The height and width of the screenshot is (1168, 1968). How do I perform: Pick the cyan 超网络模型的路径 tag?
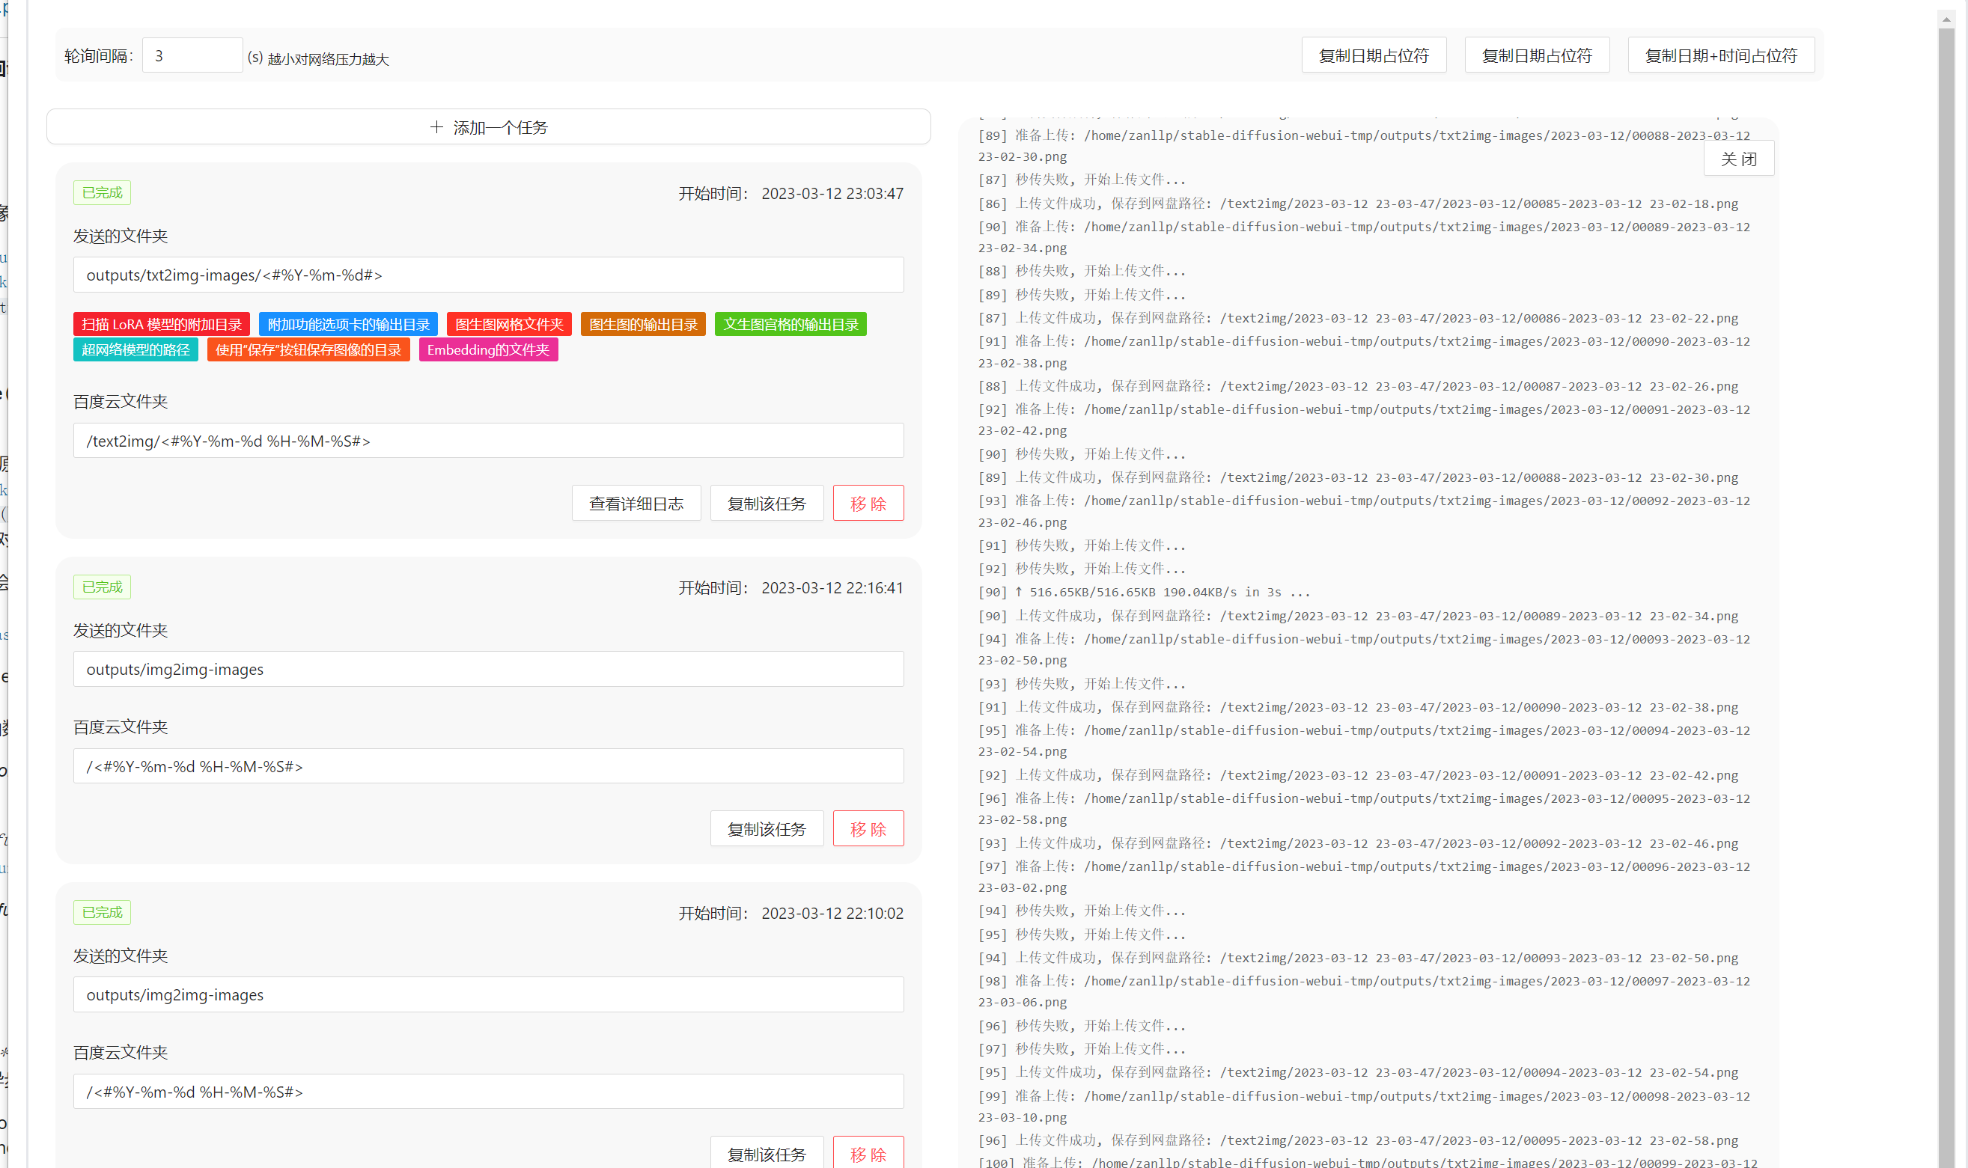(x=135, y=349)
